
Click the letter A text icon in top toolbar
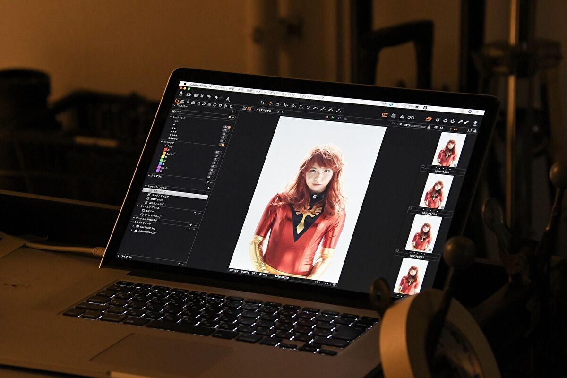click(x=228, y=99)
